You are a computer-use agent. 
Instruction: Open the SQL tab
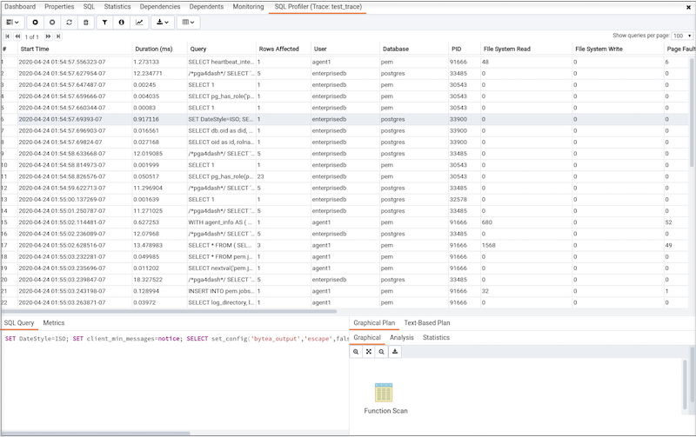pyautogui.click(x=89, y=7)
